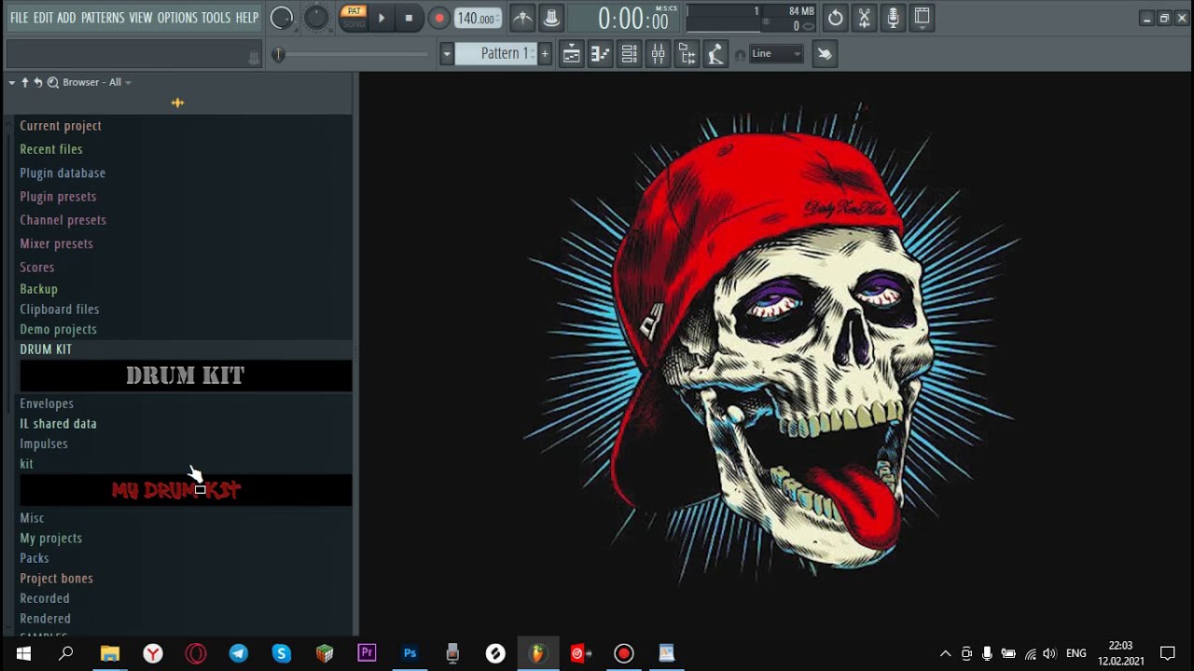Image resolution: width=1194 pixels, height=671 pixels.
Task: Click the window icon right of microphone
Action: pyautogui.click(x=922, y=18)
